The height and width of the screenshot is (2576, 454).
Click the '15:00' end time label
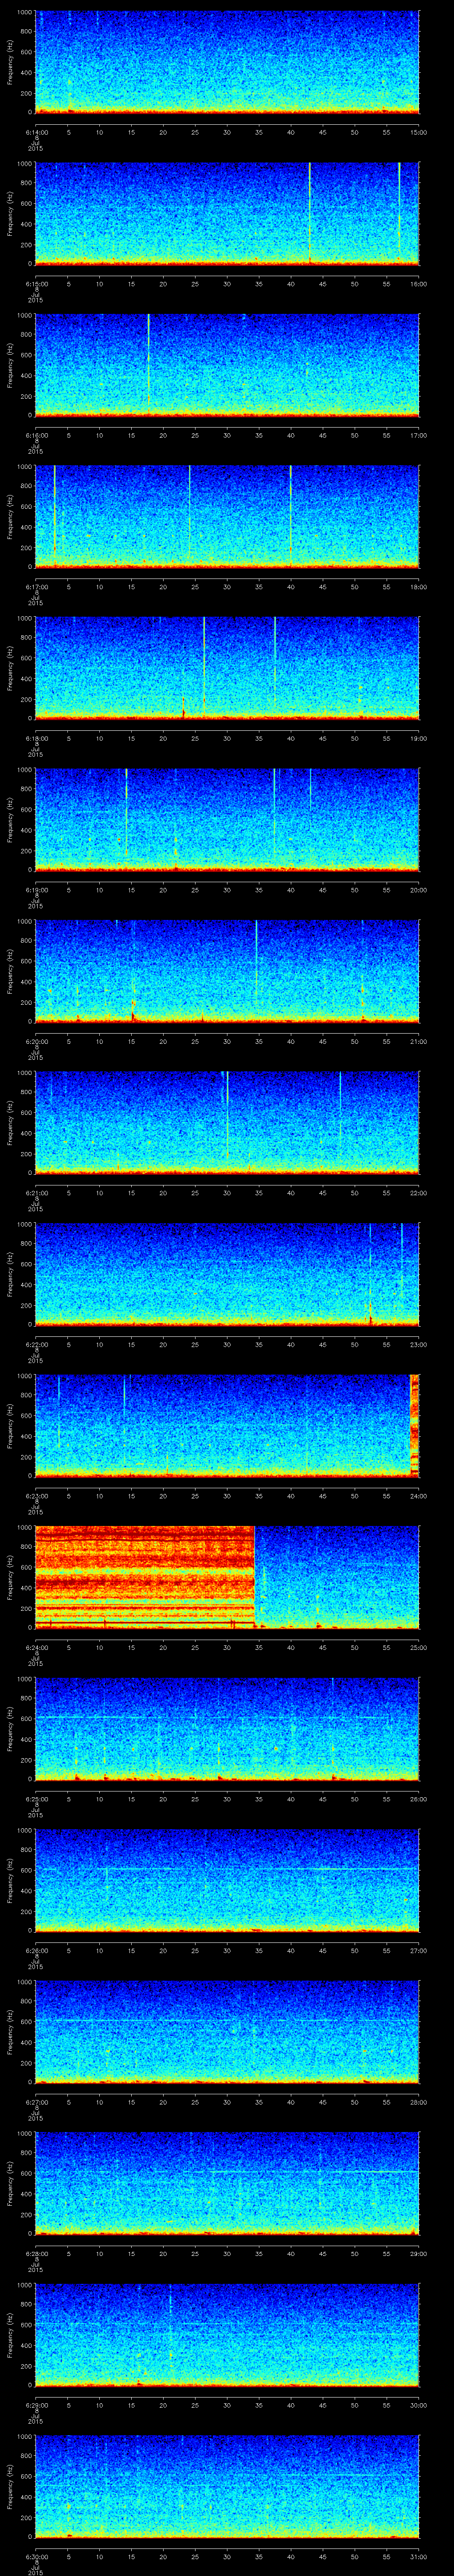click(418, 132)
